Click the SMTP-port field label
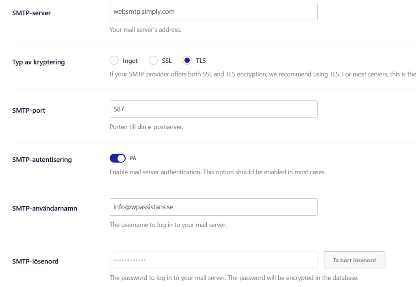The width and height of the screenshot is (416, 287). coord(29,110)
